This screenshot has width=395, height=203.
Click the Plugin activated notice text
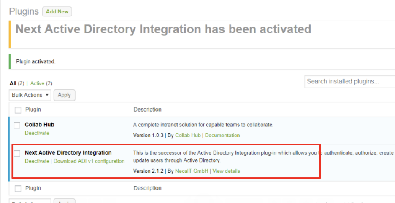pos(35,61)
